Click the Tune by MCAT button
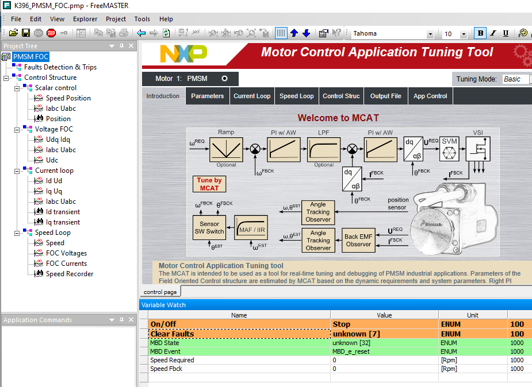532x387 pixels. coord(209,184)
